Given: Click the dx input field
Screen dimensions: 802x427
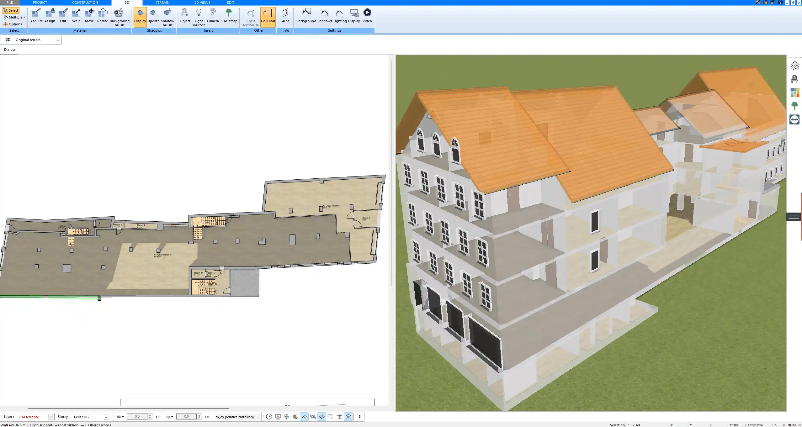Looking at the screenshot, I should click(137, 417).
